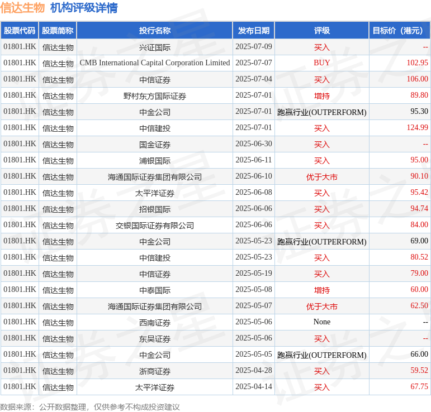Screen dimensions: 431x412
Task: Click the 124.99 target price
Action: click(x=417, y=128)
